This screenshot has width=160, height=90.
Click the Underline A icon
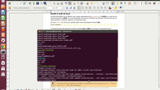[x=74, y=8]
